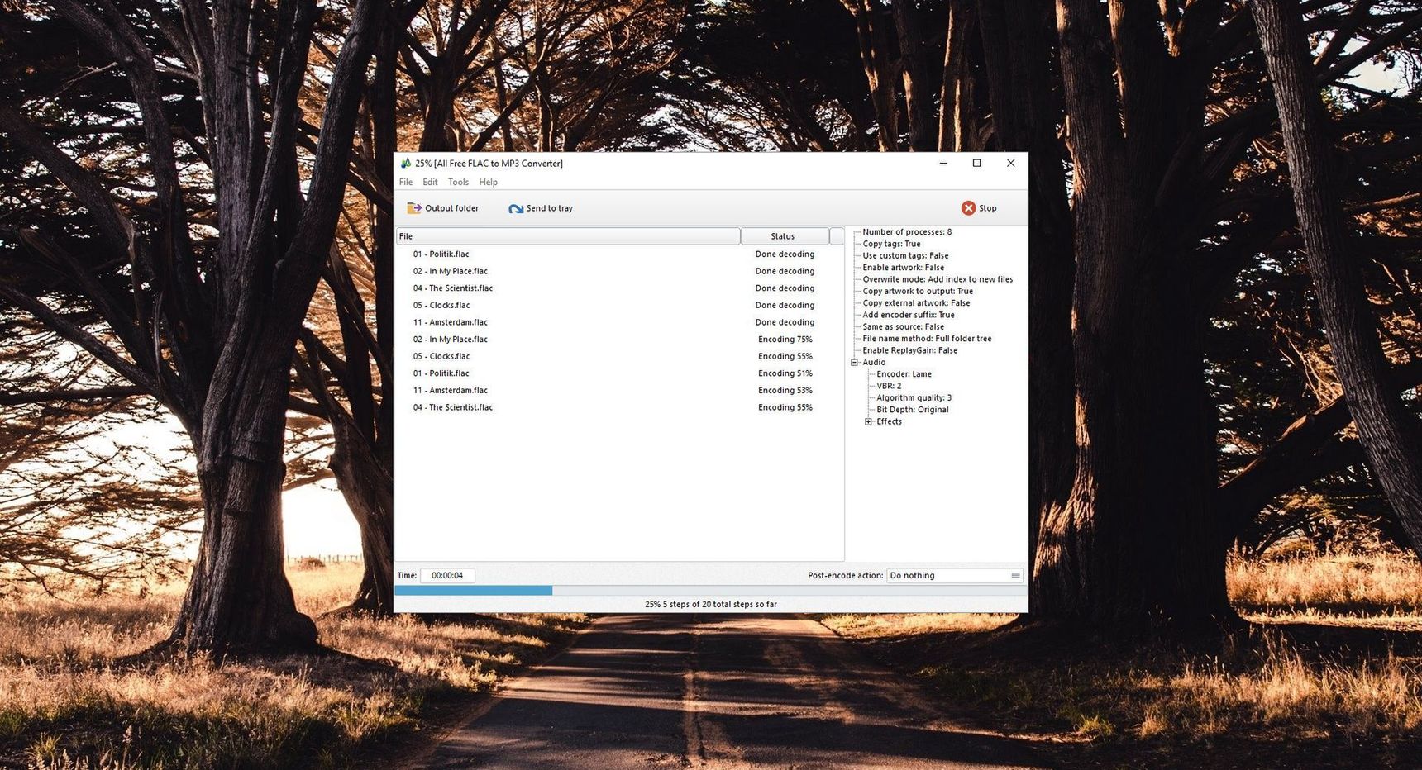Click Copy external artwork: False

[916, 303]
